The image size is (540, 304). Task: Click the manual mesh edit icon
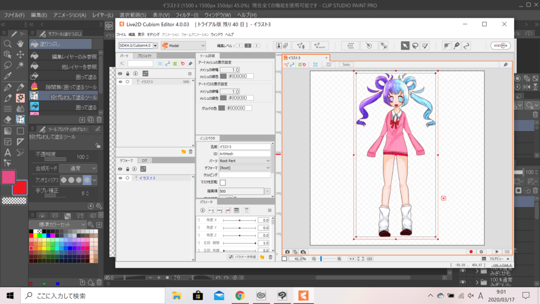tap(300, 46)
